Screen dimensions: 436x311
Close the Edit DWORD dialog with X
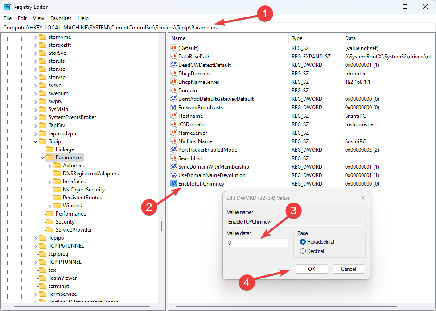362,198
